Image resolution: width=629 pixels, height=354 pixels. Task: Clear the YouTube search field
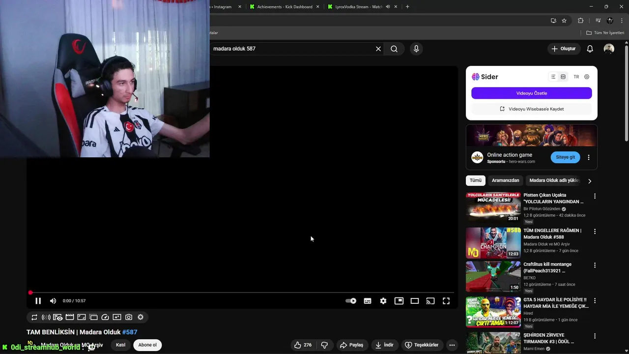pyautogui.click(x=378, y=49)
